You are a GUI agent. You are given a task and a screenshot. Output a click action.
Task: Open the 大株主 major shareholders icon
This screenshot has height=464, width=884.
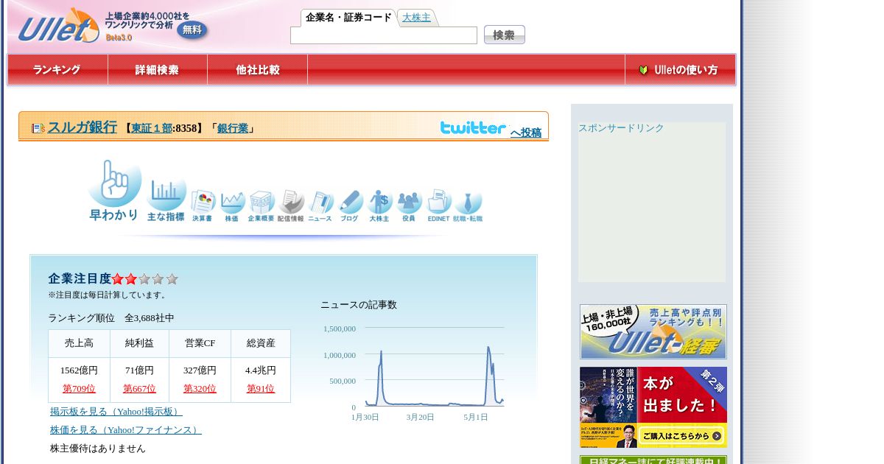[x=379, y=205]
